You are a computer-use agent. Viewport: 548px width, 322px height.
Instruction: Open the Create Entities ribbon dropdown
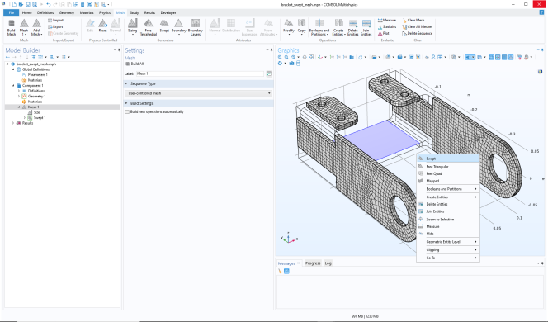point(338,27)
